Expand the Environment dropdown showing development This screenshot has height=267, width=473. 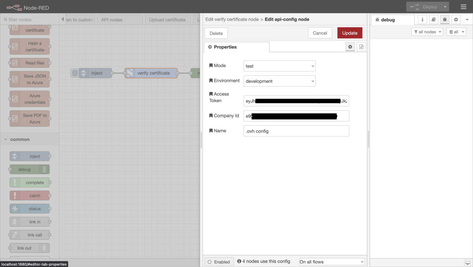click(279, 81)
